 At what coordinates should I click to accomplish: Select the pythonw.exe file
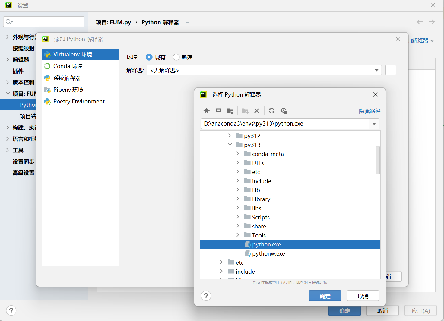point(290,253)
